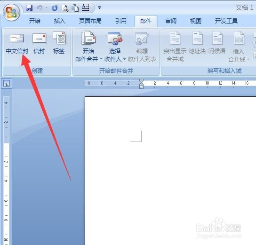
Task: Click the line spacing icon in quick toolbar
Action: pyautogui.click(x=85, y=8)
